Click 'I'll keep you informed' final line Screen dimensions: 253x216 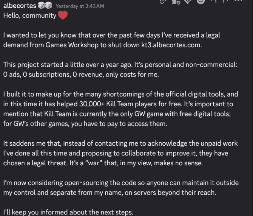click(68, 212)
